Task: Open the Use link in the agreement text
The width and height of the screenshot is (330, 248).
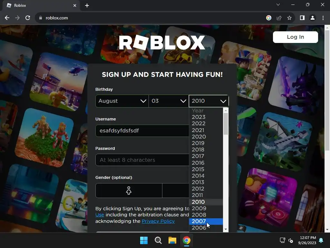Action: pyautogui.click(x=100, y=215)
